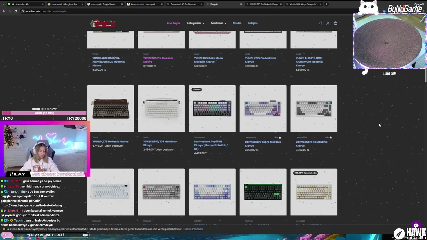Click the 600.00 TL tasarruf edin badge
427x240 pixels.
tap(305, 173)
